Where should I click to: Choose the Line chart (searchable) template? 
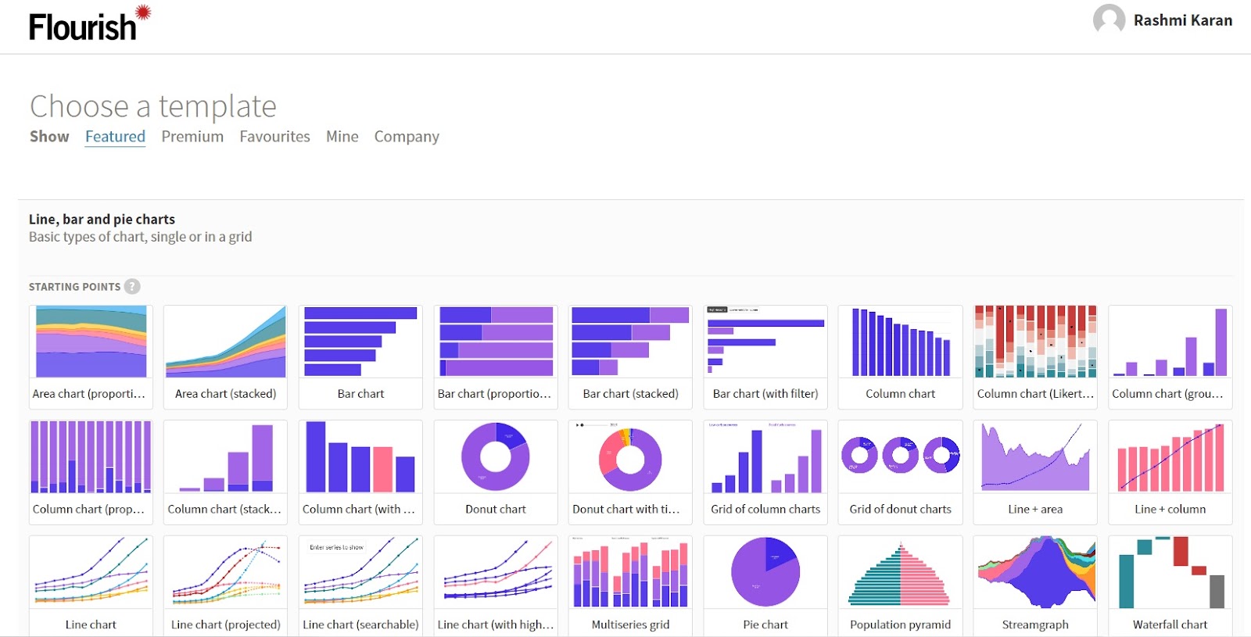coord(360,585)
